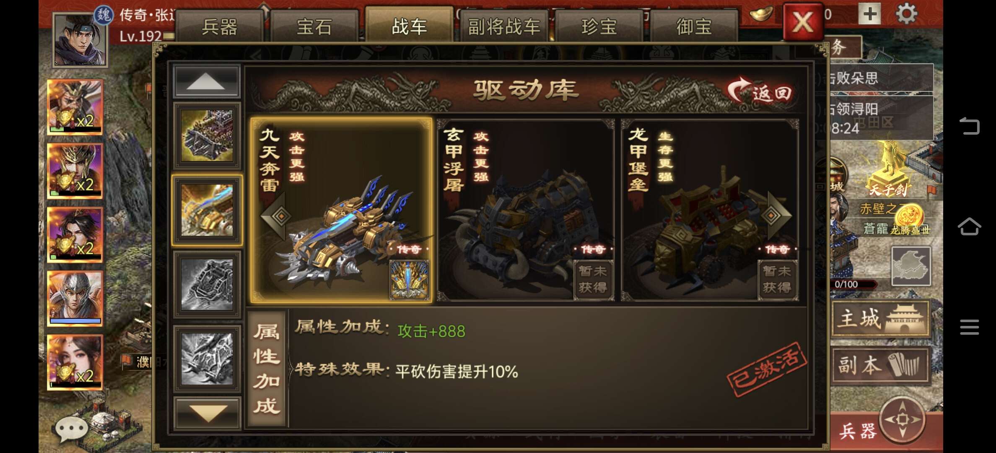
Task: Switch to the 兵器 tab
Action: (220, 27)
